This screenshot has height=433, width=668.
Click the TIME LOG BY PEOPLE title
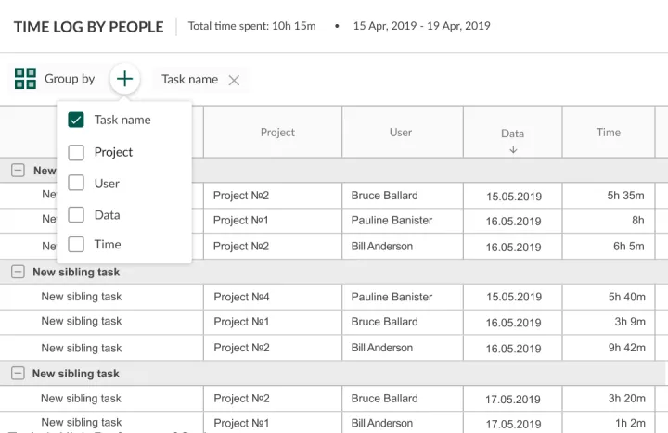click(88, 27)
